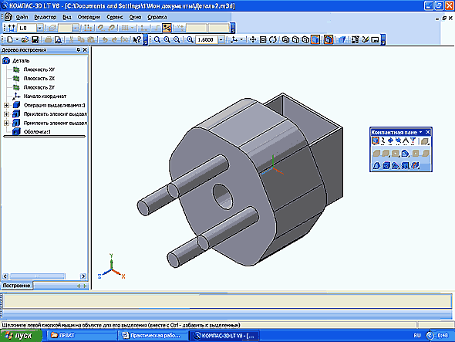
Task: Toggle the perspective projection cube button
Action: [329, 39]
